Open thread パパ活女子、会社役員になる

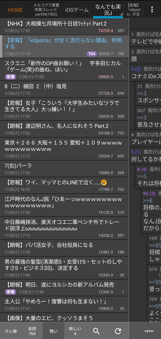click(x=64, y=248)
